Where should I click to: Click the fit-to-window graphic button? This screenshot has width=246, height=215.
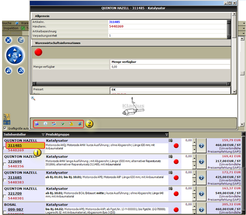click(8, 40)
